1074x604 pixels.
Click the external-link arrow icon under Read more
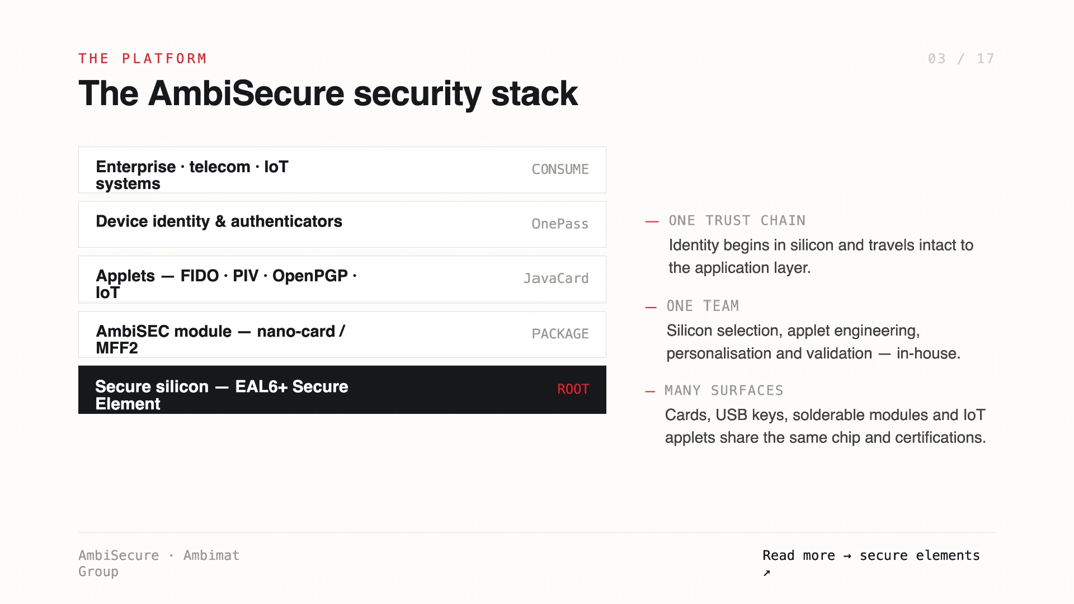pyautogui.click(x=767, y=573)
